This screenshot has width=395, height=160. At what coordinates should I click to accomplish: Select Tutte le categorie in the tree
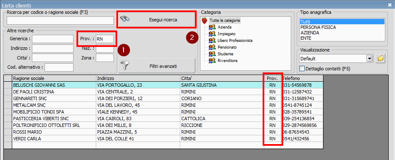pyautogui.click(x=225, y=21)
